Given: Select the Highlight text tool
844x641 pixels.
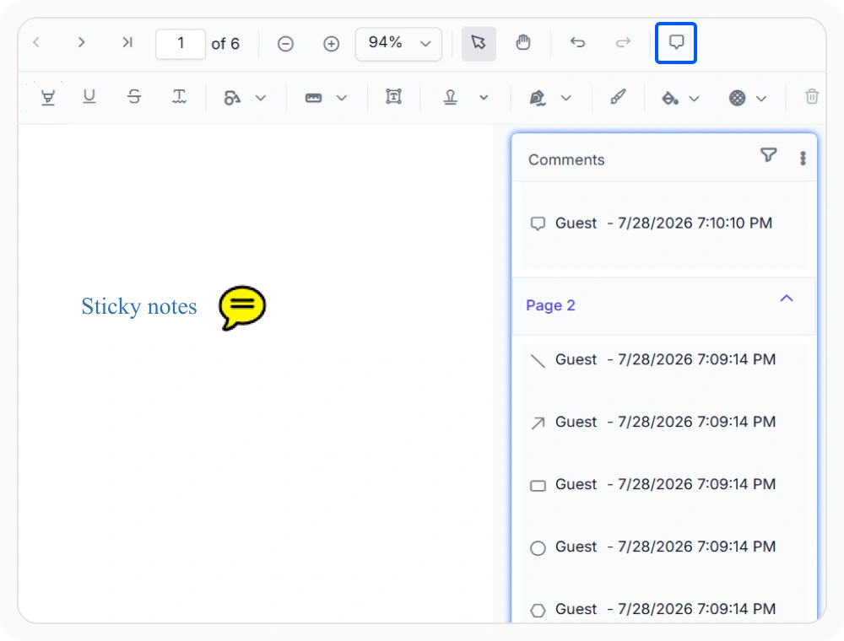Looking at the screenshot, I should click(48, 97).
